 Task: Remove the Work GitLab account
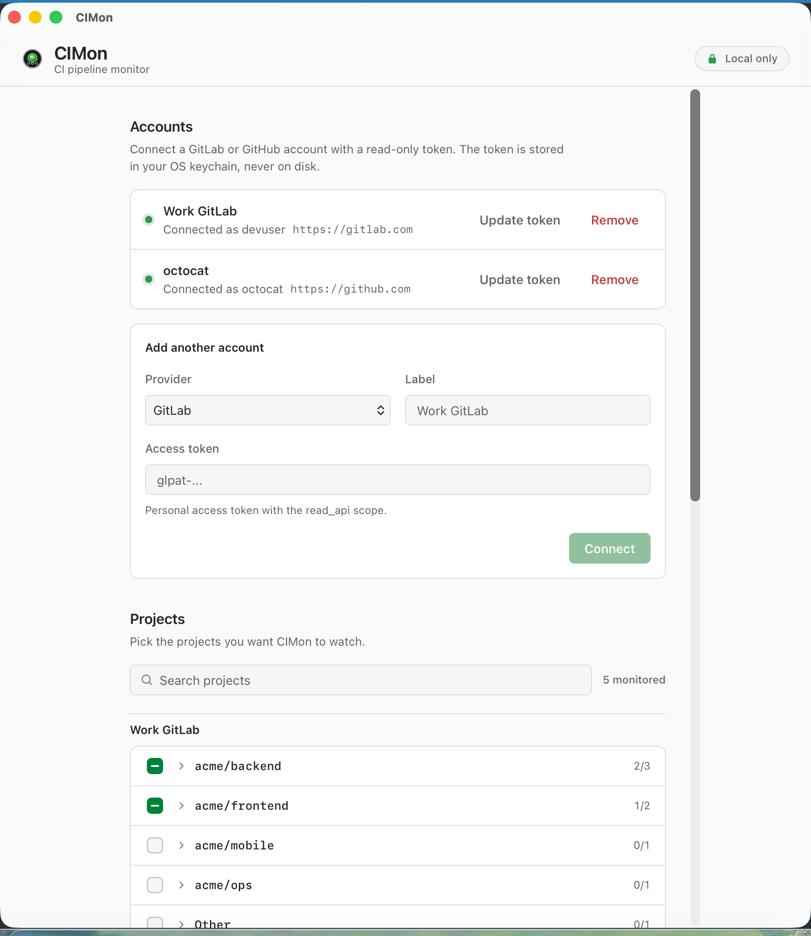(615, 220)
